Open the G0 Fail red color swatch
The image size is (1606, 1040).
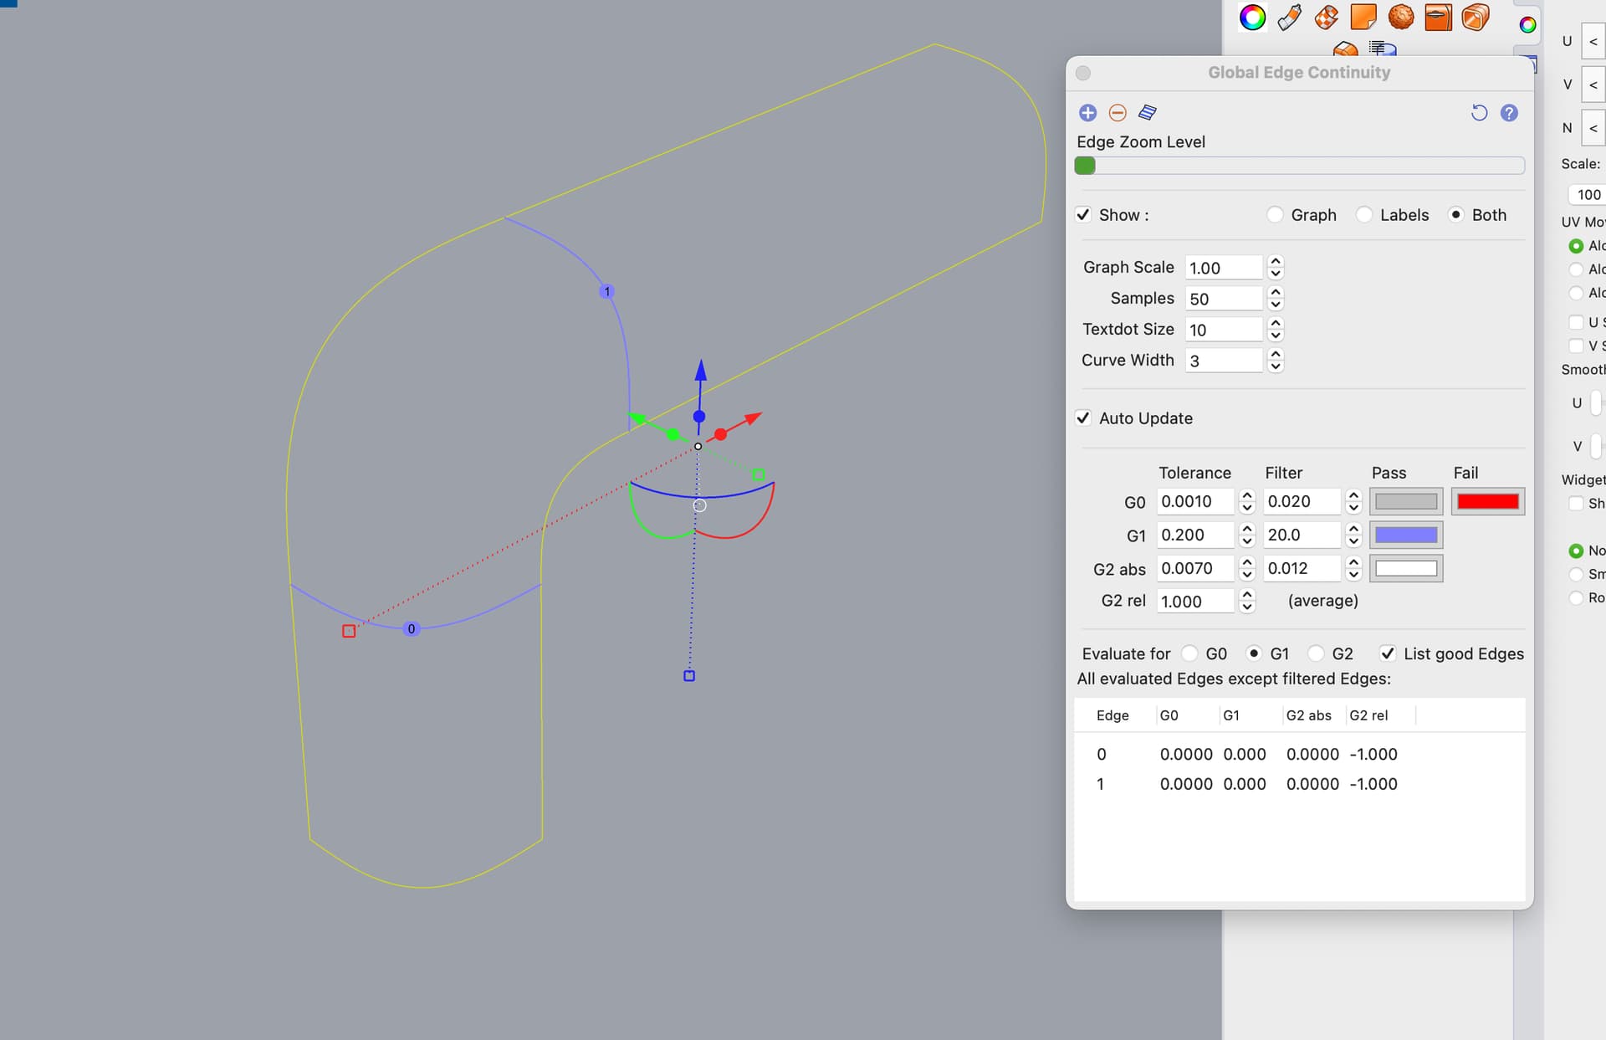click(x=1487, y=501)
